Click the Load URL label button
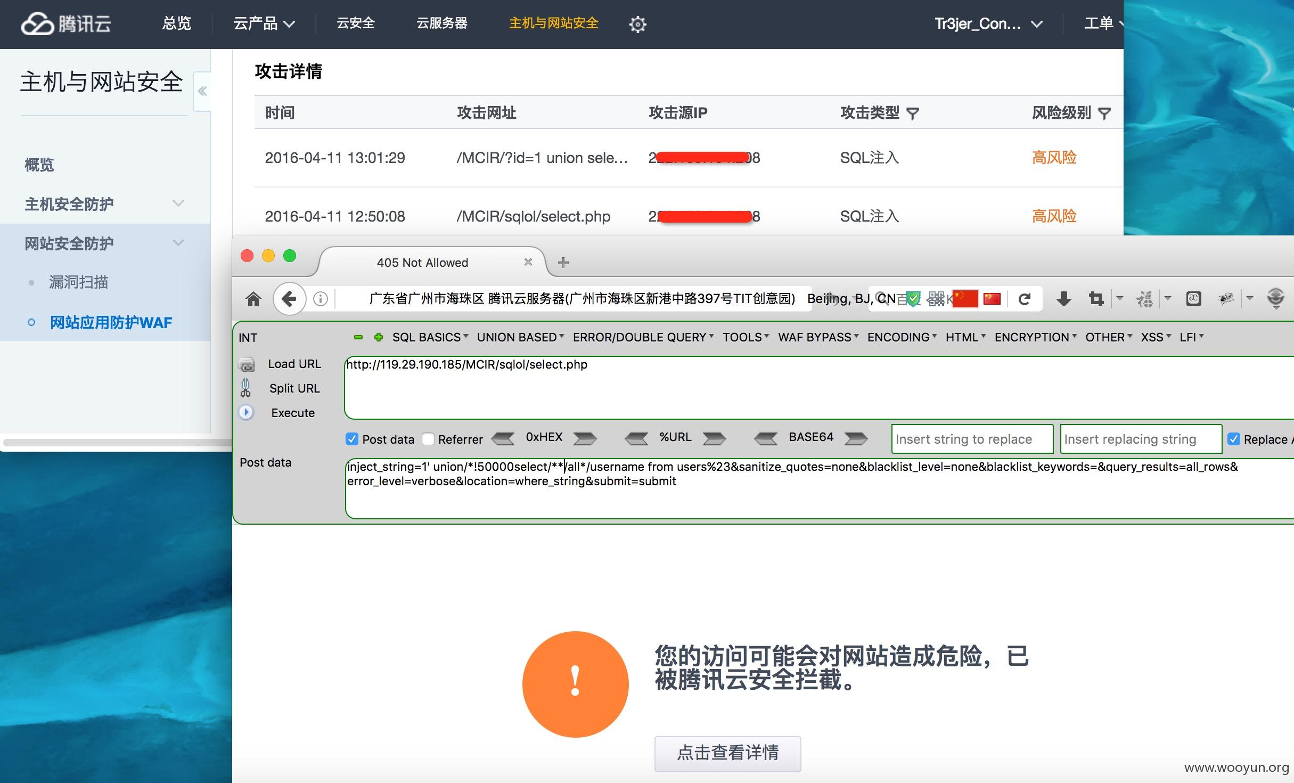This screenshot has height=783, width=1294. tap(294, 364)
